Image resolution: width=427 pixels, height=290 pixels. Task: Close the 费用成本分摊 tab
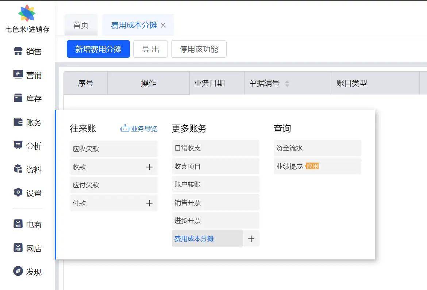(163, 25)
